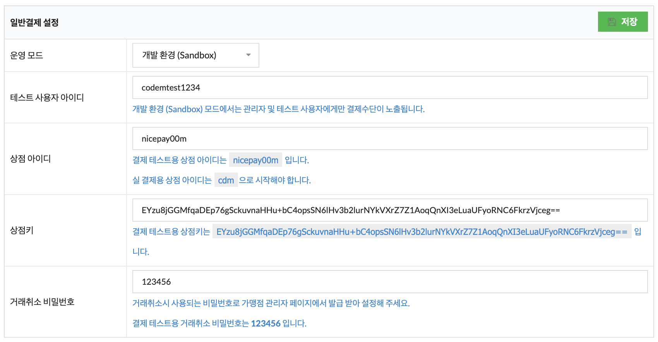Screen dimensions: 658x342
Task: Click the highlighted nicepay00m code snippet
Action: [x=255, y=160]
